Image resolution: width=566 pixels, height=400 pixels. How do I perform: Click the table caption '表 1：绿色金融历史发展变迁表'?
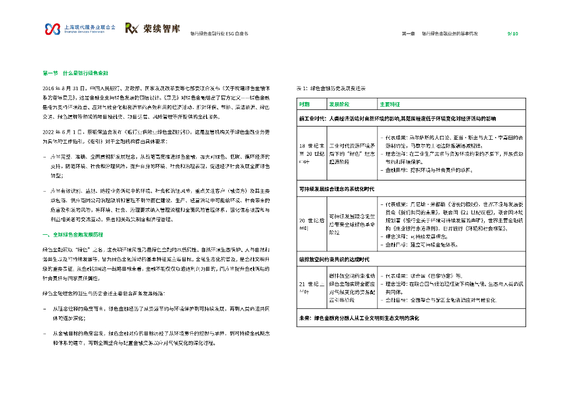coord(331,88)
